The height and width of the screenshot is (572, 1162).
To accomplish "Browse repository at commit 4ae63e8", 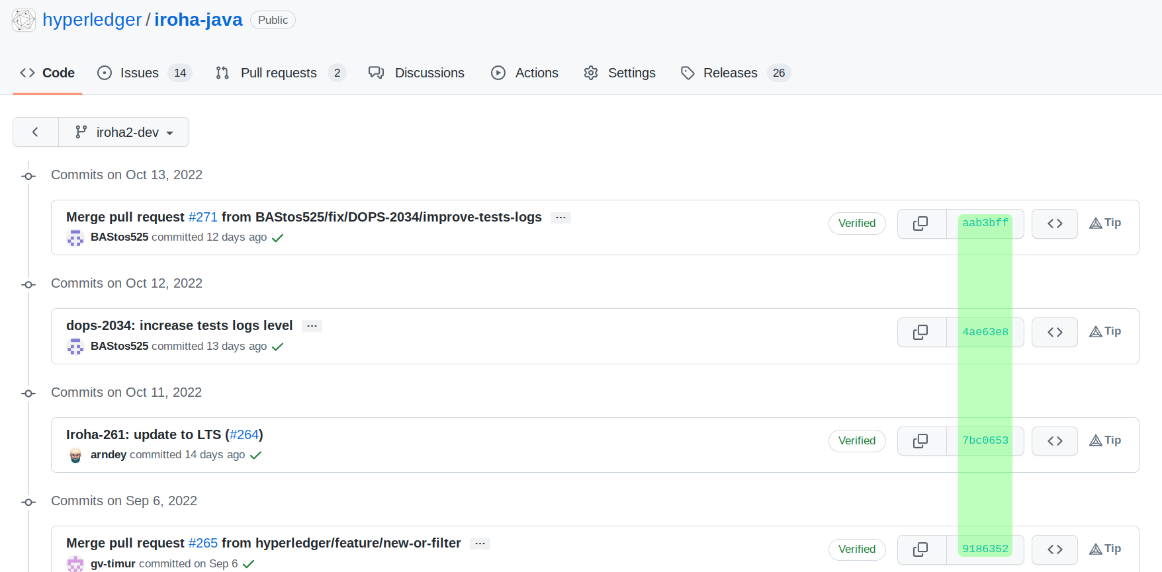I will 1054,332.
